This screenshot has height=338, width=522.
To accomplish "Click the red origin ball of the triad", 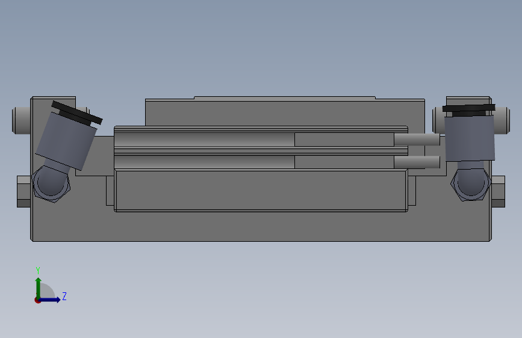I will 37,300.
